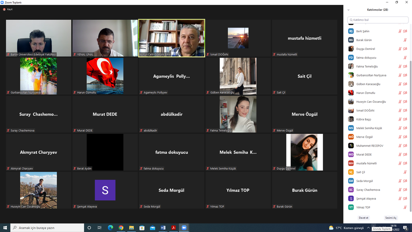Select Fatma Temeloğlu's video grid tile
This screenshot has width=412, height=232.
pos(238,114)
